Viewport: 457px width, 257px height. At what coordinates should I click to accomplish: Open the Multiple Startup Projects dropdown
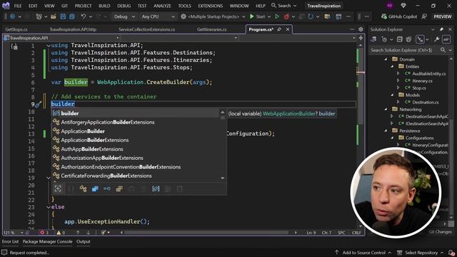(213, 16)
